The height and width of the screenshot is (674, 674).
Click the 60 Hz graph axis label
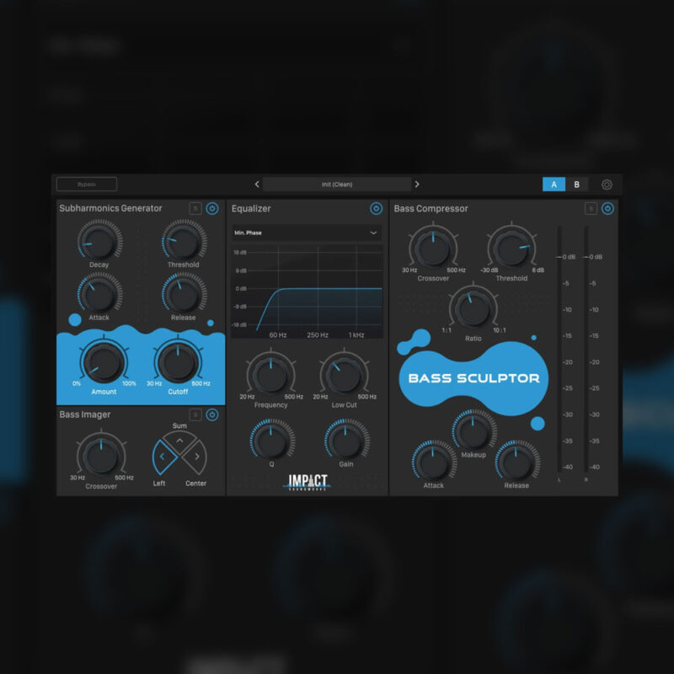coord(278,334)
